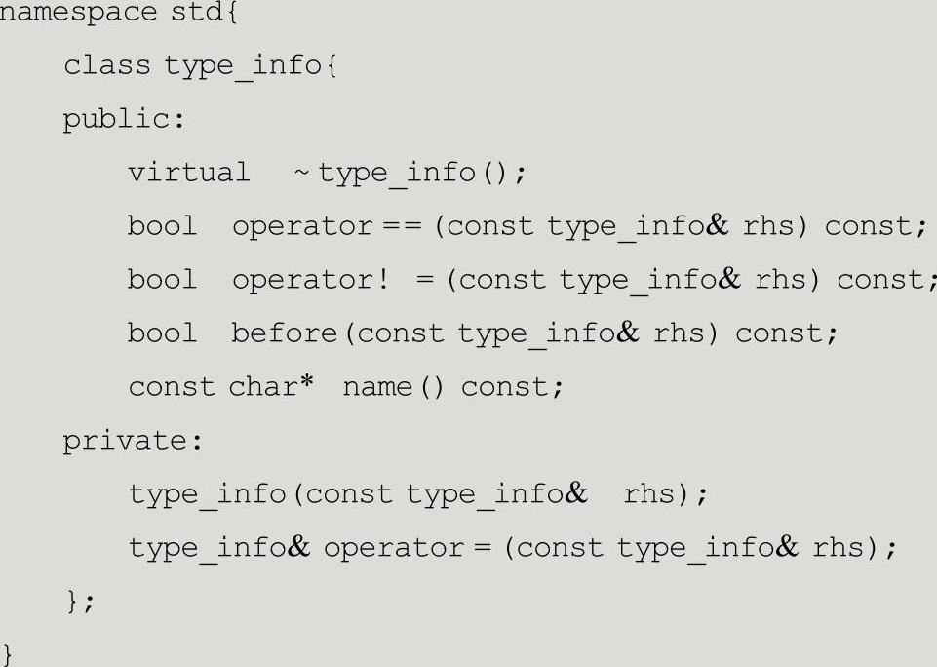The image size is (937, 667).
Task: Click the 'namespace' keyword on first line
Action: [78, 13]
